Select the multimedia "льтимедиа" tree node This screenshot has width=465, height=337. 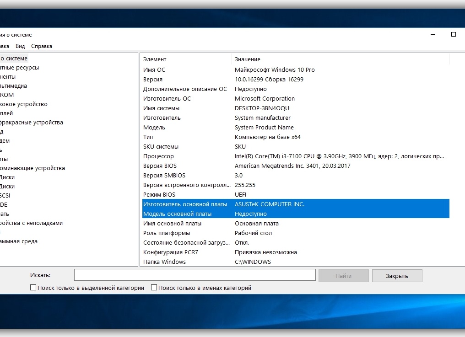point(13,86)
